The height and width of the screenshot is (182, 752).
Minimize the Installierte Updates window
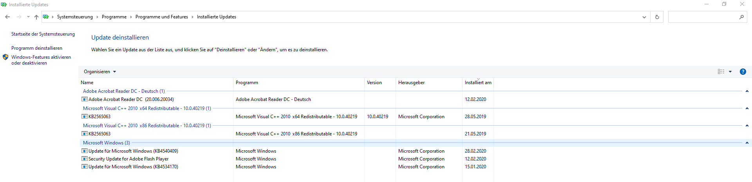[x=707, y=4]
